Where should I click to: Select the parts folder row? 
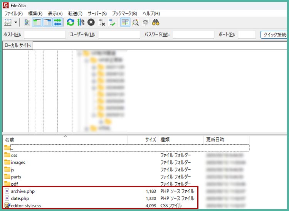tap(126, 177)
